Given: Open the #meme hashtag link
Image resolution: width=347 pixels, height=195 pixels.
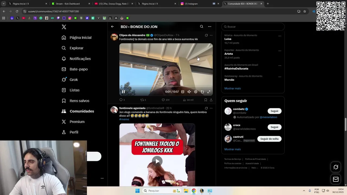Looking at the screenshot, I should 124,119.
